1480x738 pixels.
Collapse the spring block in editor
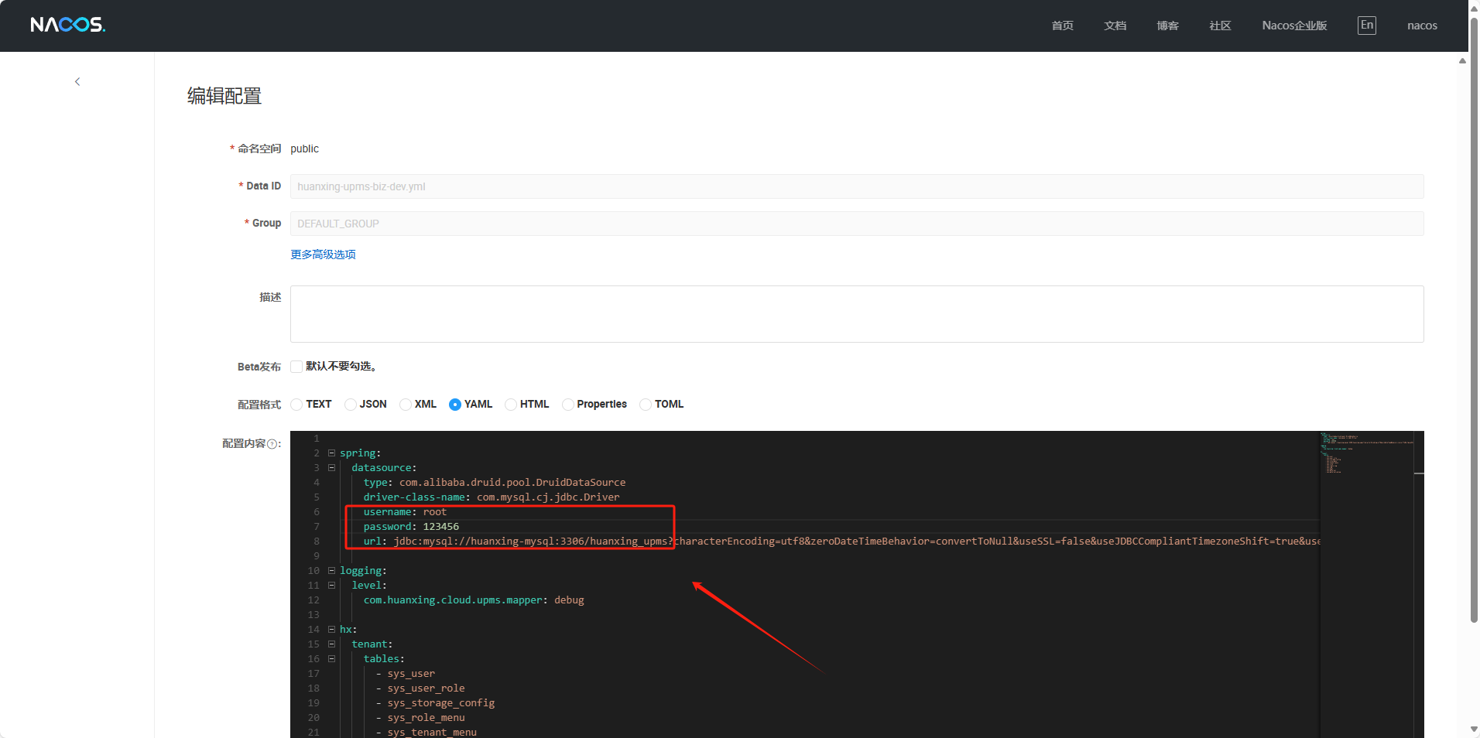coord(331,453)
